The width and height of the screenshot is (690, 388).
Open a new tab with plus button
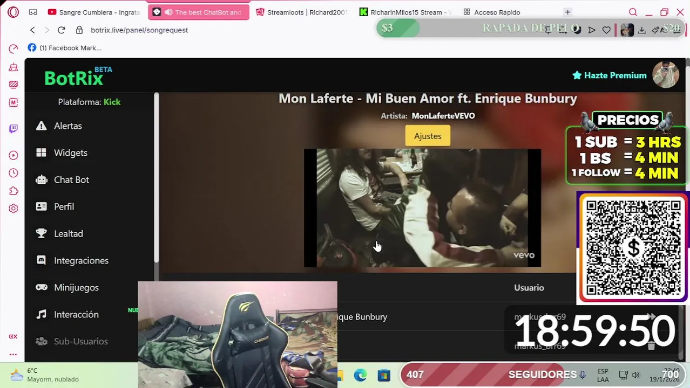[x=567, y=12]
